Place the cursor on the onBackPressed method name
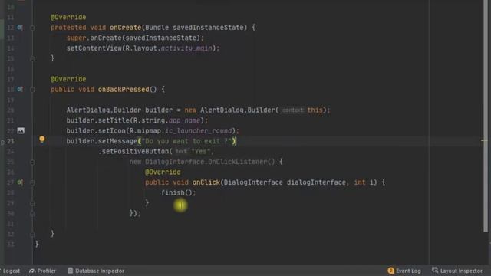Screen dimensions: 491x276 (x=124, y=90)
